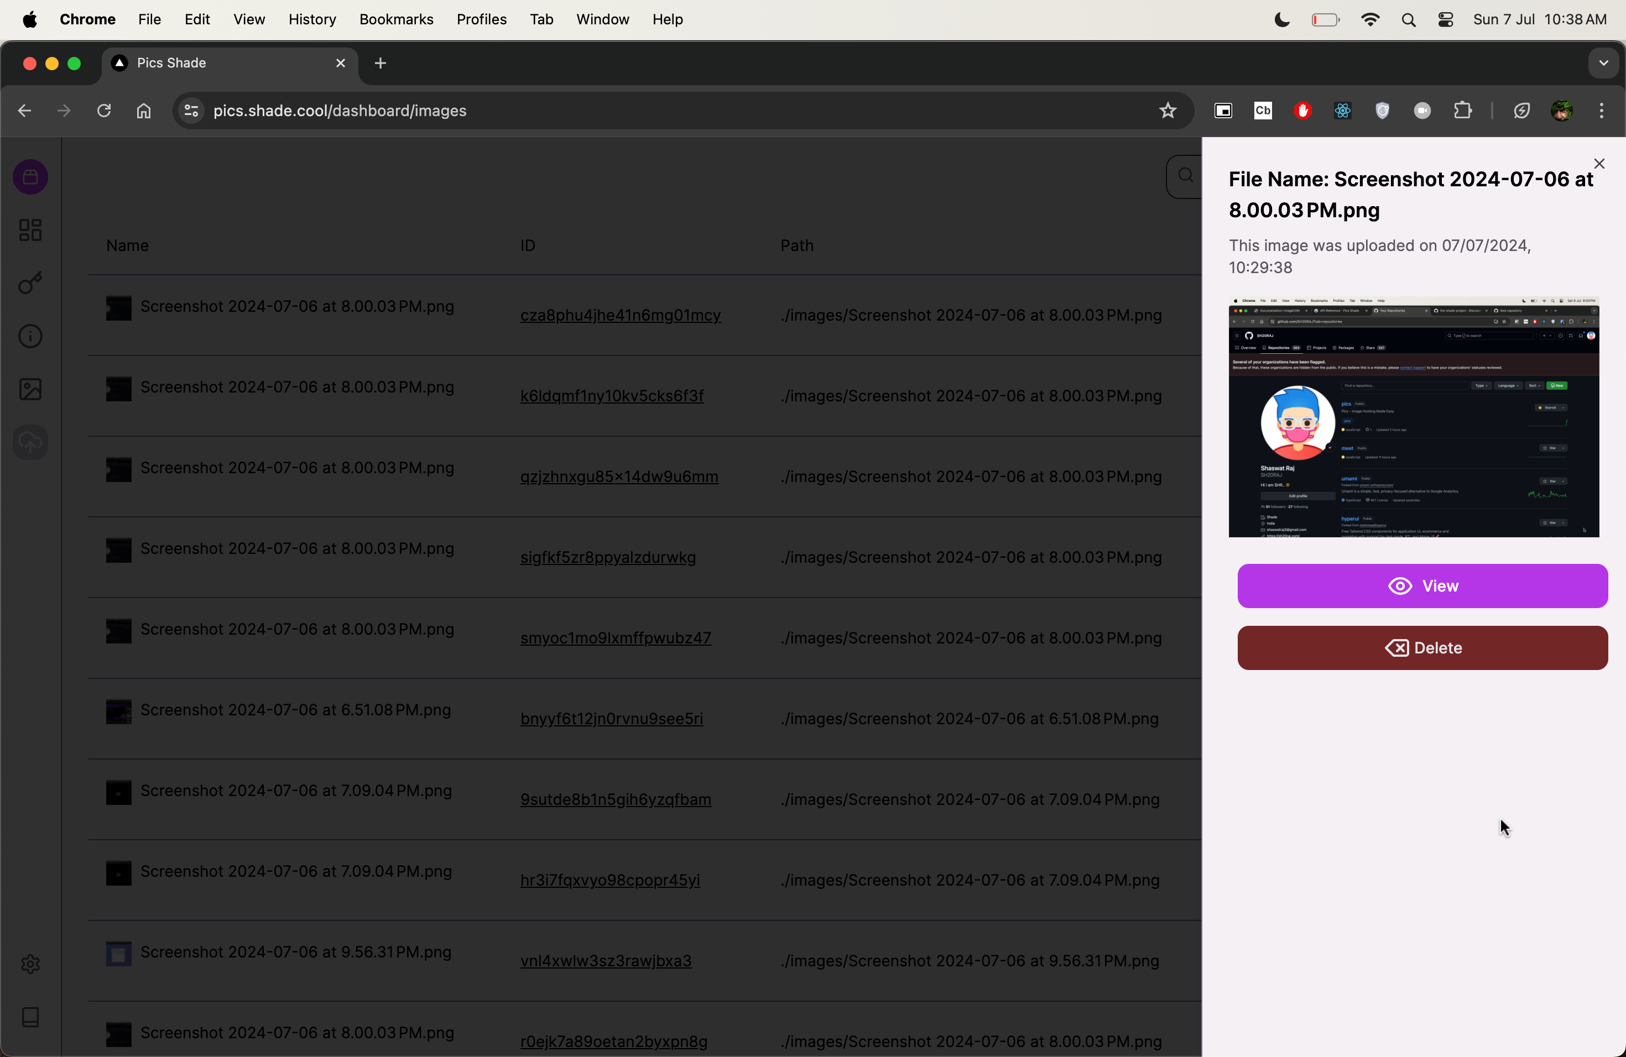Image resolution: width=1626 pixels, height=1057 pixels.
Task: Click the purple View button
Action: (x=1422, y=586)
